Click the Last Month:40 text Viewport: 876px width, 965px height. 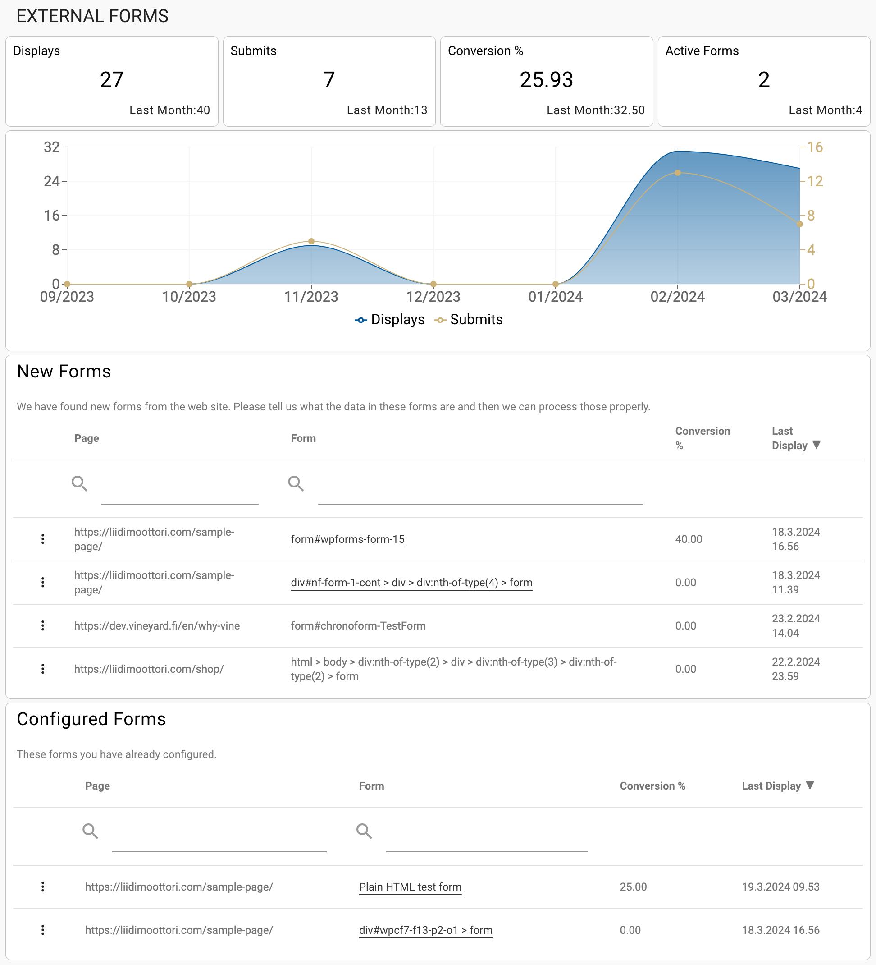point(169,110)
